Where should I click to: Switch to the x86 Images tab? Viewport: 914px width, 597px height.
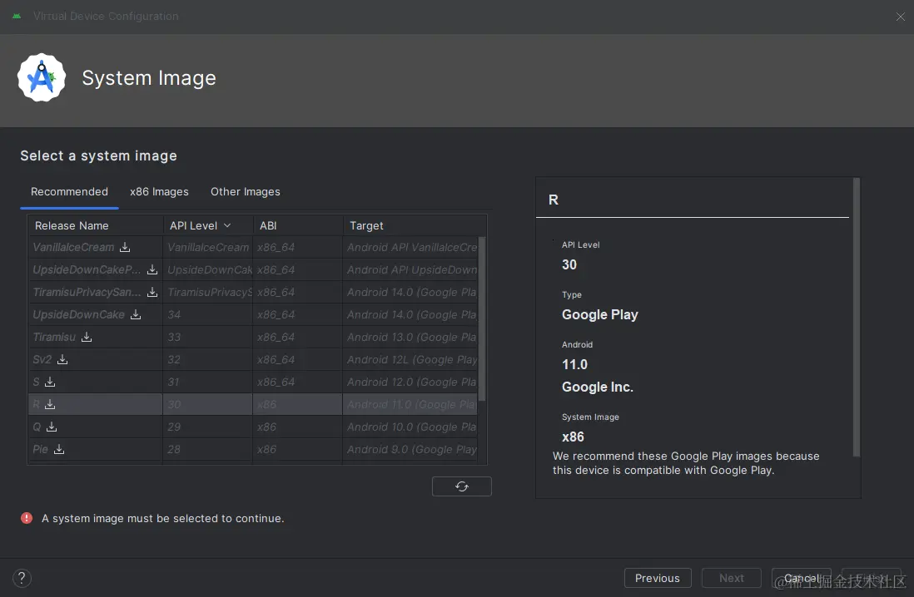(x=159, y=191)
